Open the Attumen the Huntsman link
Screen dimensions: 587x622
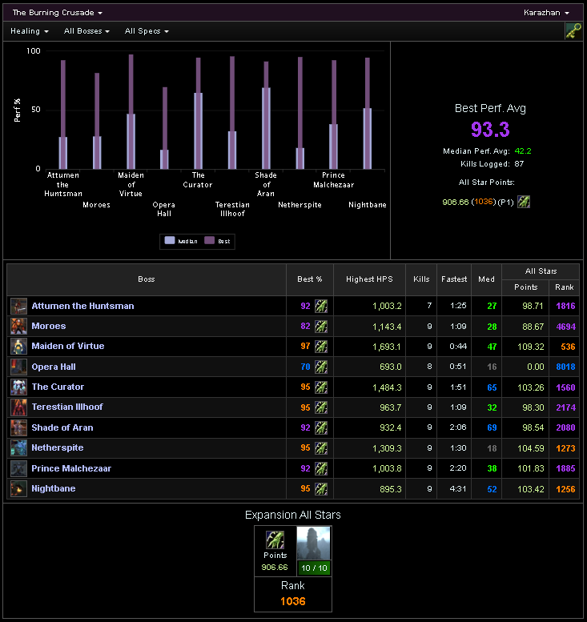[82, 306]
